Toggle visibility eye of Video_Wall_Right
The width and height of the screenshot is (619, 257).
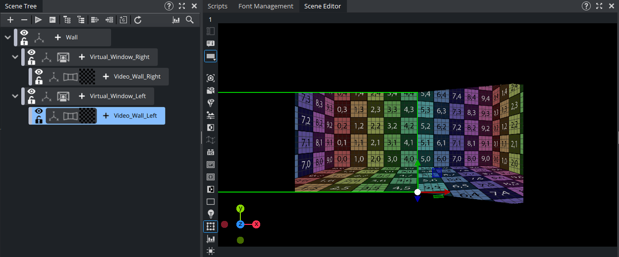point(39,72)
